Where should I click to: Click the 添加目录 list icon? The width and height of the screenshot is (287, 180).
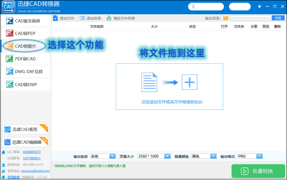[82, 18]
